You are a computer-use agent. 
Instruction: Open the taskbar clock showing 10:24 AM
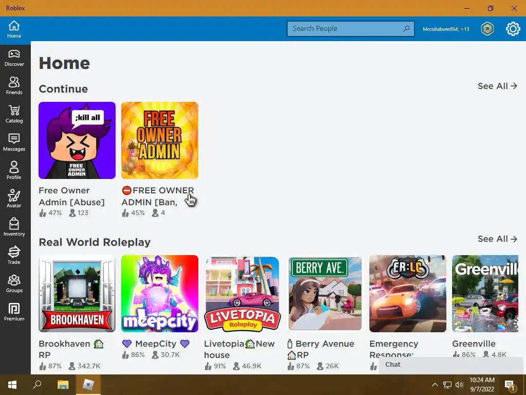482,385
